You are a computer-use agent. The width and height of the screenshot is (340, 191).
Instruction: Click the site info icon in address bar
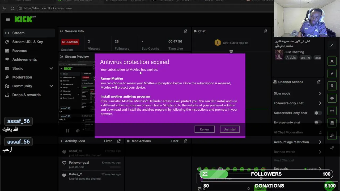click(x=20, y=8)
